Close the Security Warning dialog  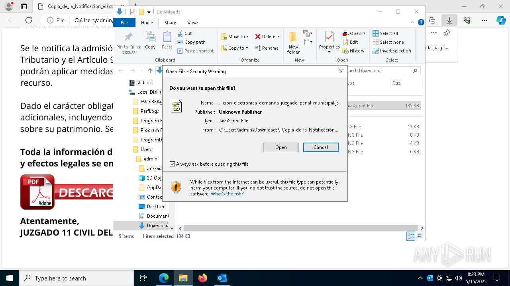[341, 71]
